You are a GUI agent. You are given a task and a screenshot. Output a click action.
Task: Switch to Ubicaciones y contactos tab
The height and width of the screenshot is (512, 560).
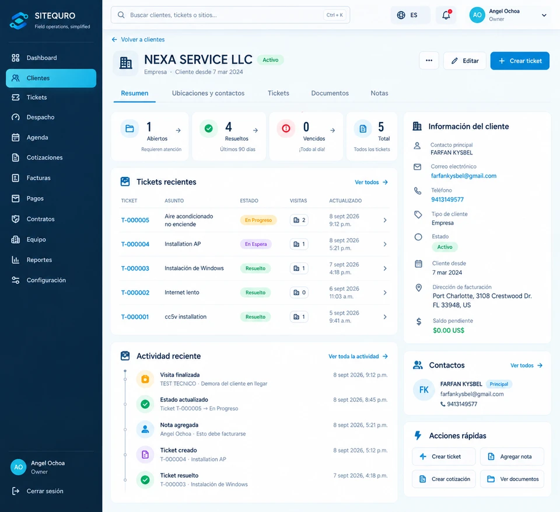tap(208, 93)
